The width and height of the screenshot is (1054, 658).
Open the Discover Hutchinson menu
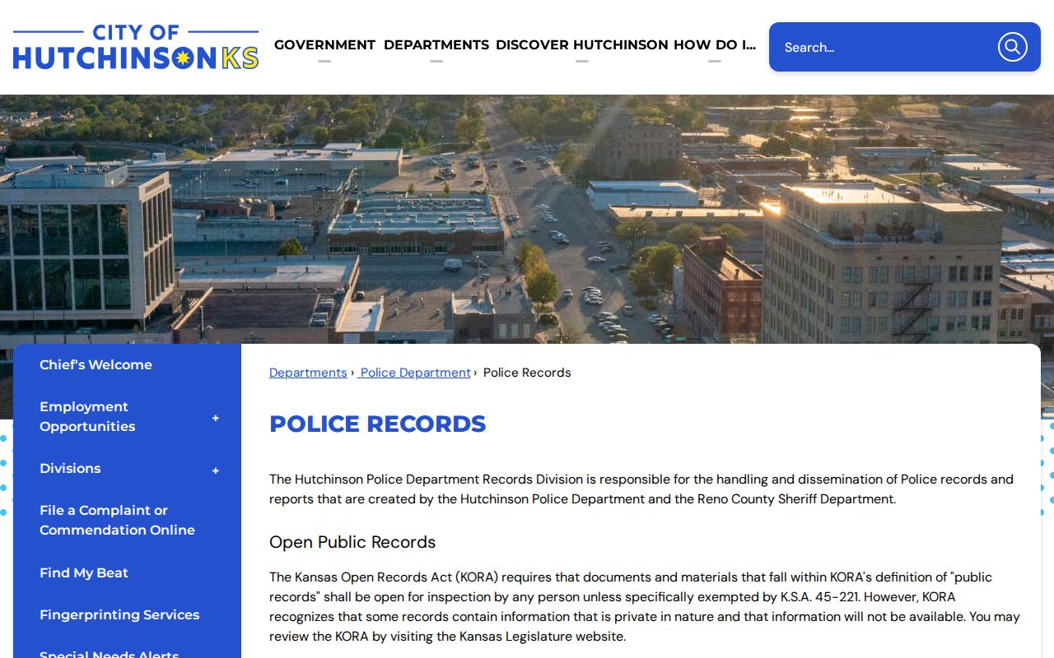pyautogui.click(x=582, y=45)
